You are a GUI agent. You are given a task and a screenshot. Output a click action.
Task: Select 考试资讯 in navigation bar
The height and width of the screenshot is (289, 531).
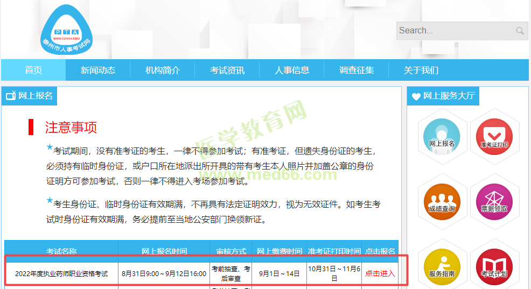point(227,70)
